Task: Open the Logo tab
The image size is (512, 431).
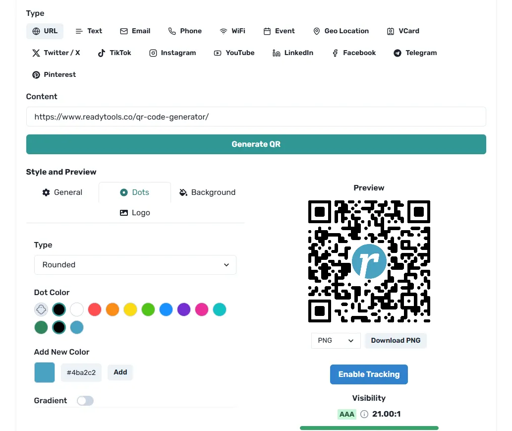Action: tap(135, 212)
